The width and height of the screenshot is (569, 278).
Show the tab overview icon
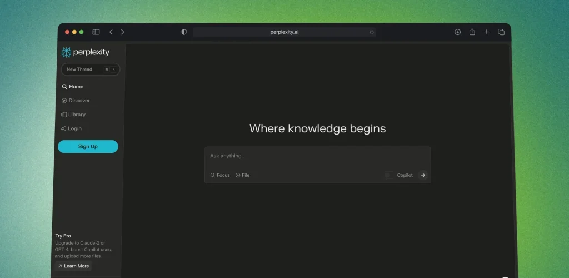(x=501, y=32)
